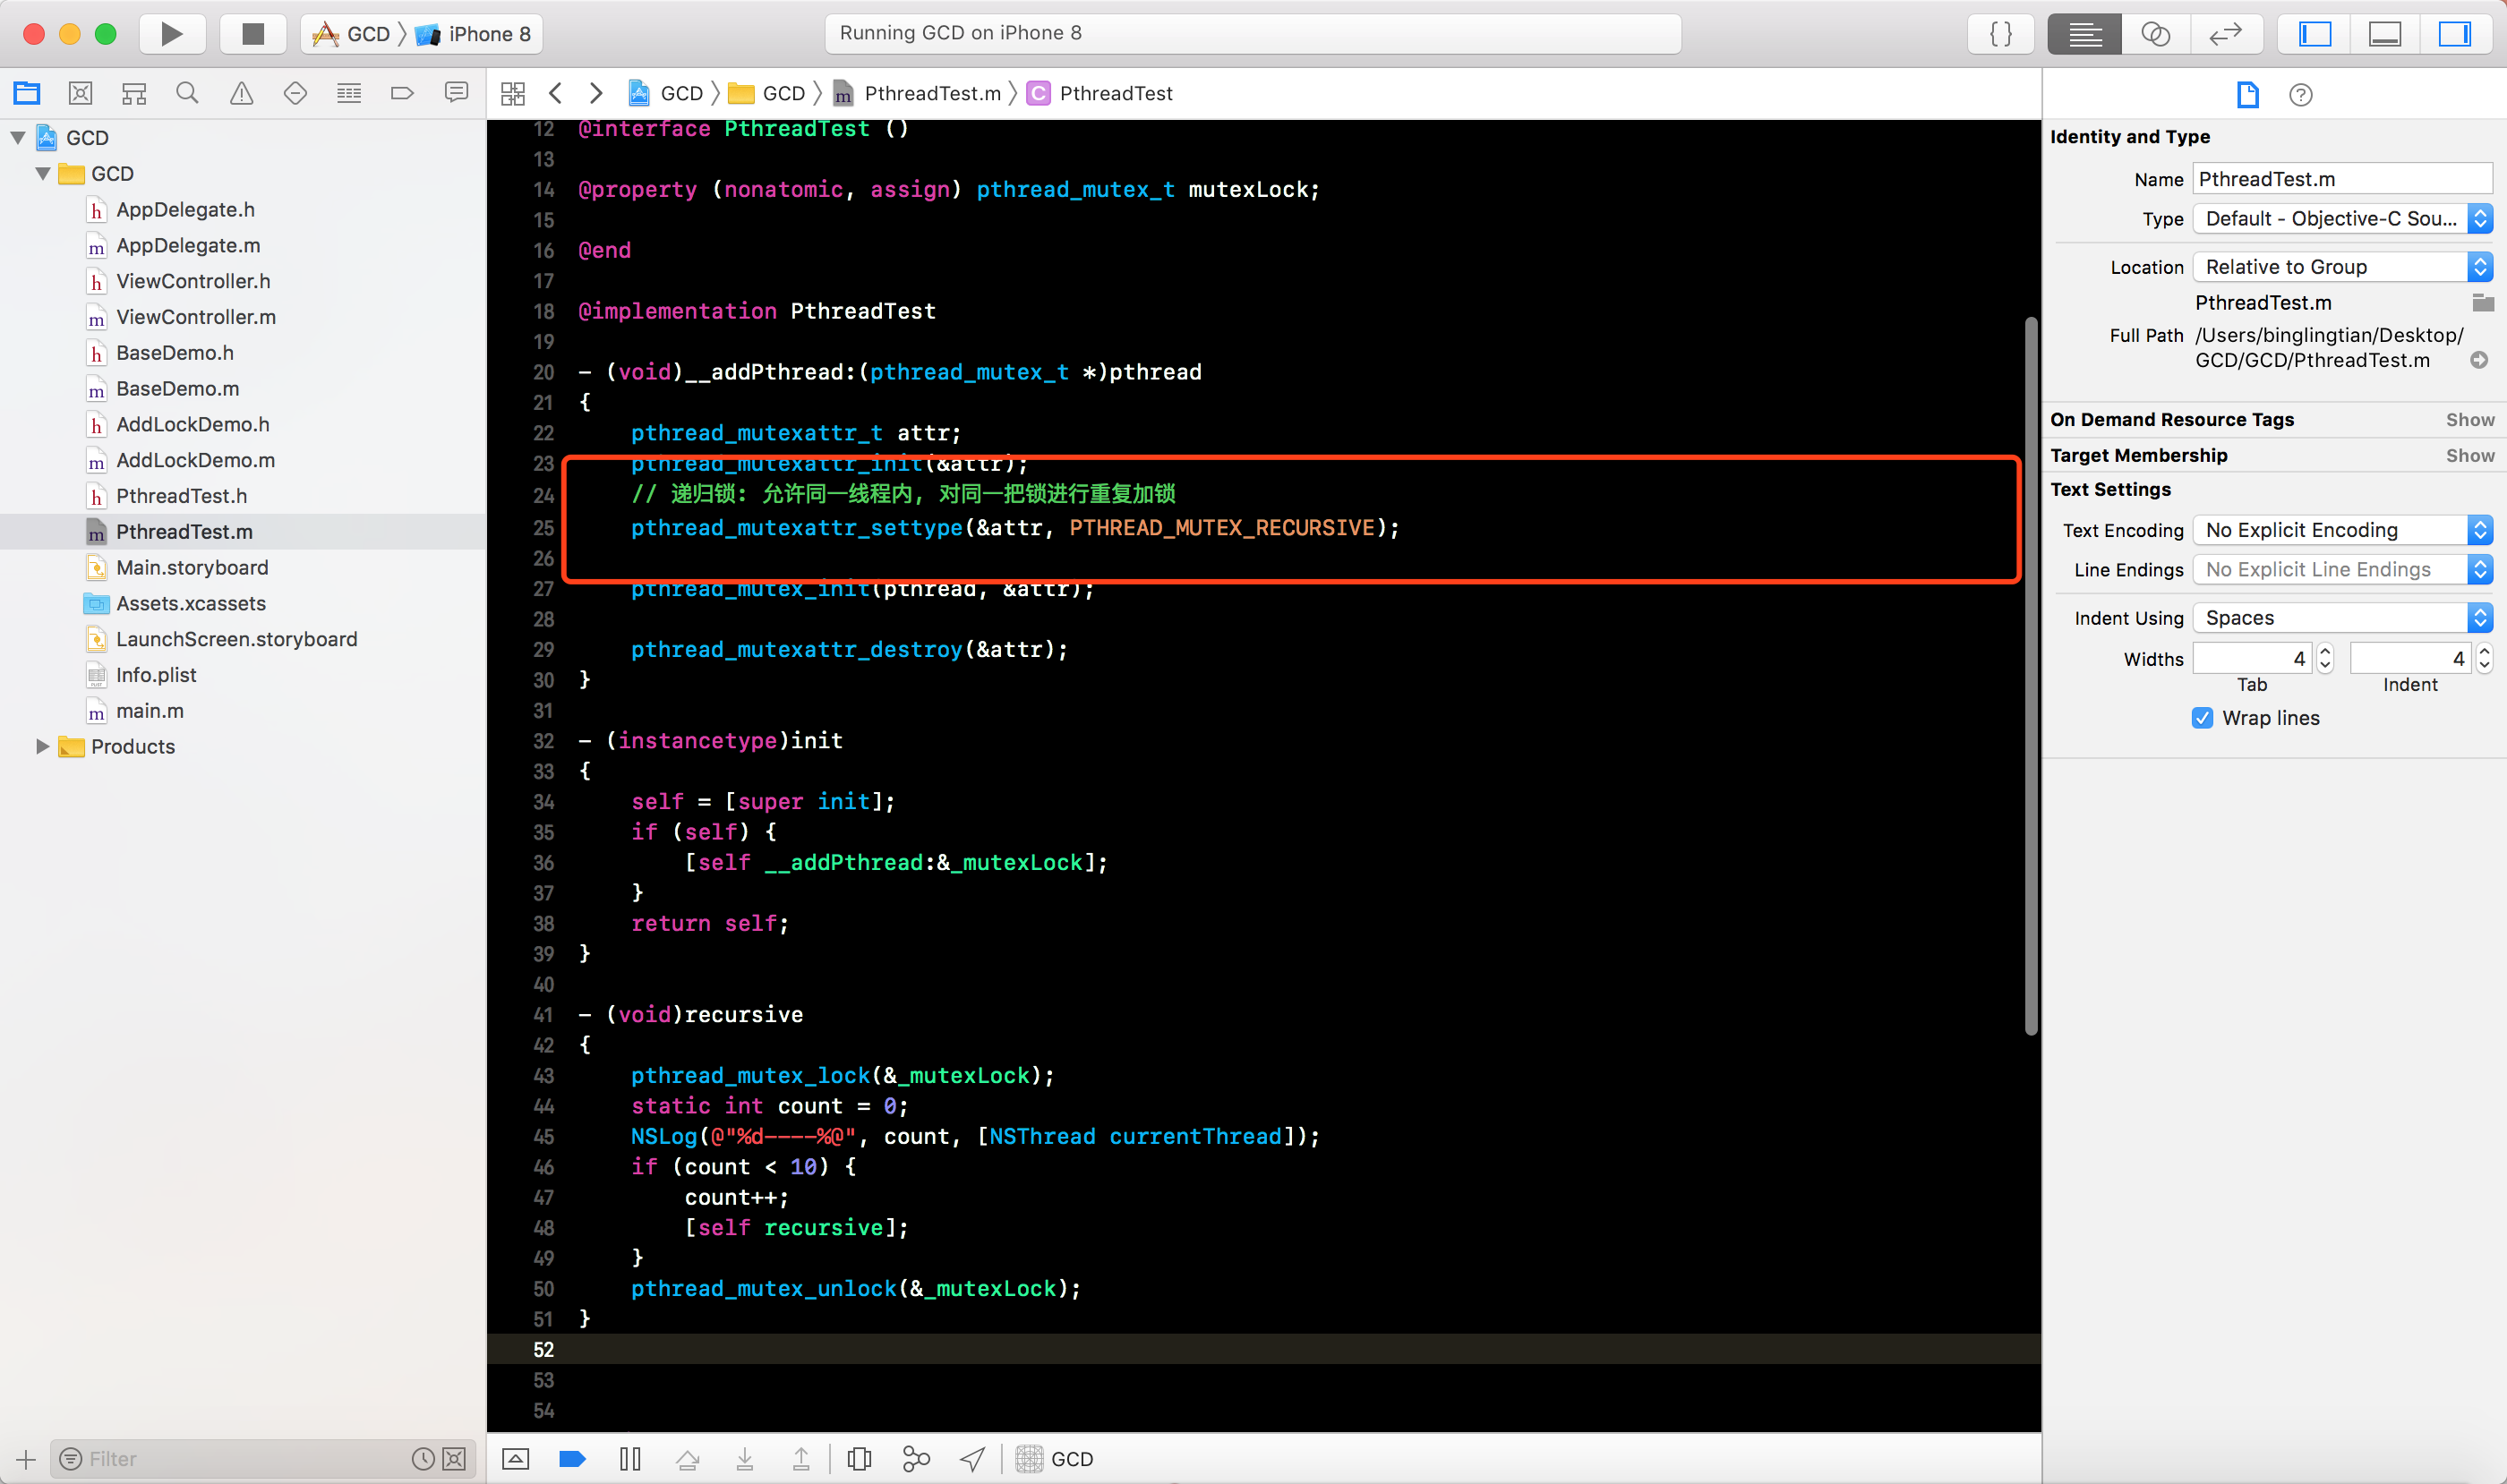Image resolution: width=2507 pixels, height=1484 pixels.
Task: Open the Debug navigator
Action: 349,93
